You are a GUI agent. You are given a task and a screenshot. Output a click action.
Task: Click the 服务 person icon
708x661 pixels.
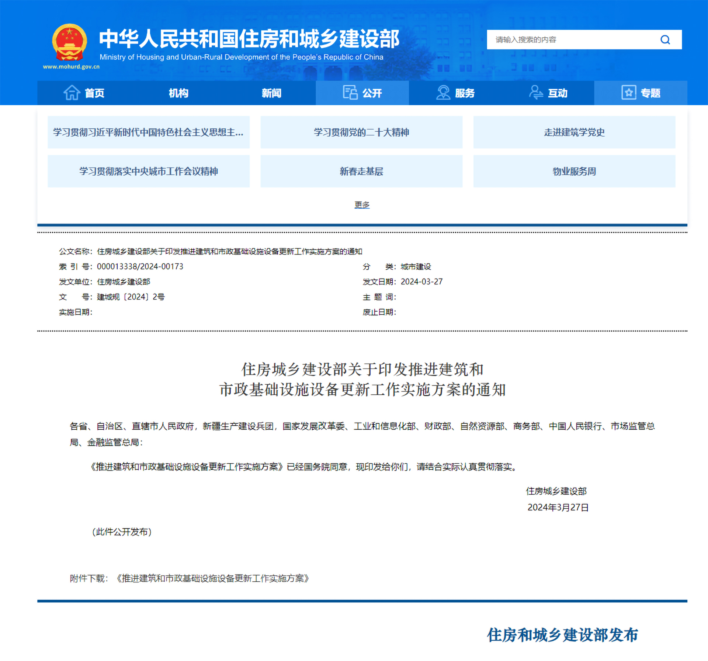click(x=443, y=93)
